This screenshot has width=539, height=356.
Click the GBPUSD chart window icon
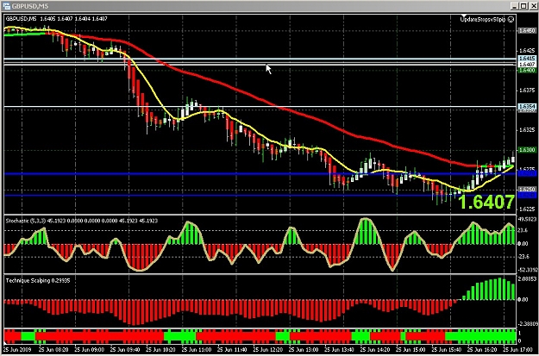click(x=6, y=6)
